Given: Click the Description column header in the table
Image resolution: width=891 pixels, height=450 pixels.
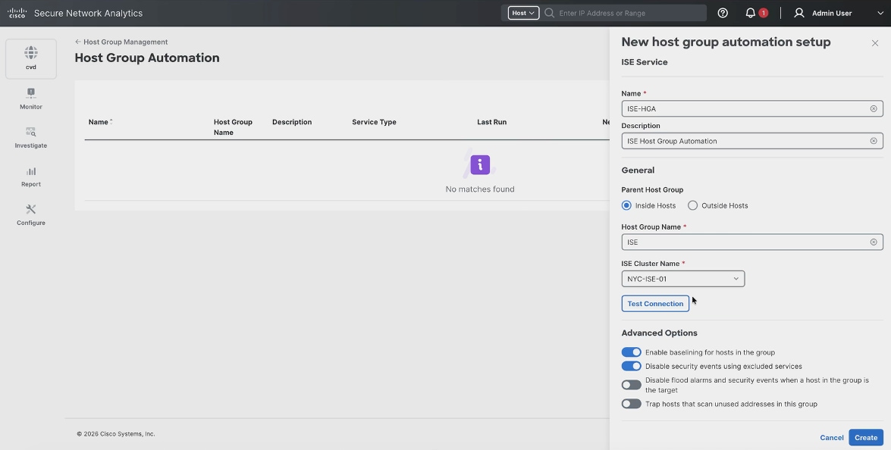Looking at the screenshot, I should pos(291,122).
